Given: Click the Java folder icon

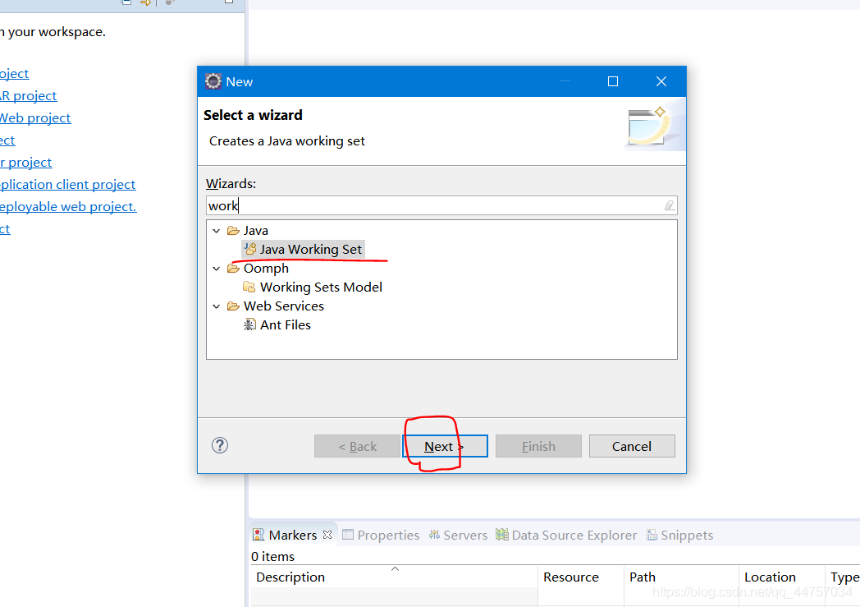Looking at the screenshot, I should coord(234,231).
